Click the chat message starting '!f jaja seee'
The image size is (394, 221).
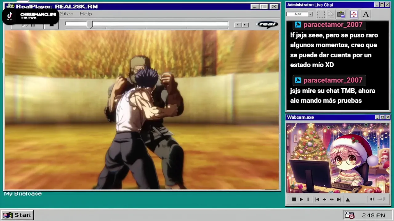point(334,50)
